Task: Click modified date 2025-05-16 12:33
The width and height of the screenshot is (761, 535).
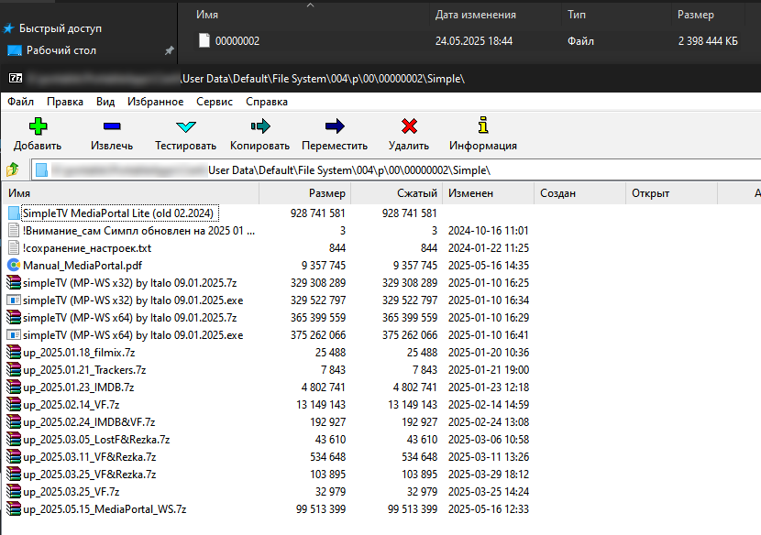Action: pyautogui.click(x=489, y=509)
